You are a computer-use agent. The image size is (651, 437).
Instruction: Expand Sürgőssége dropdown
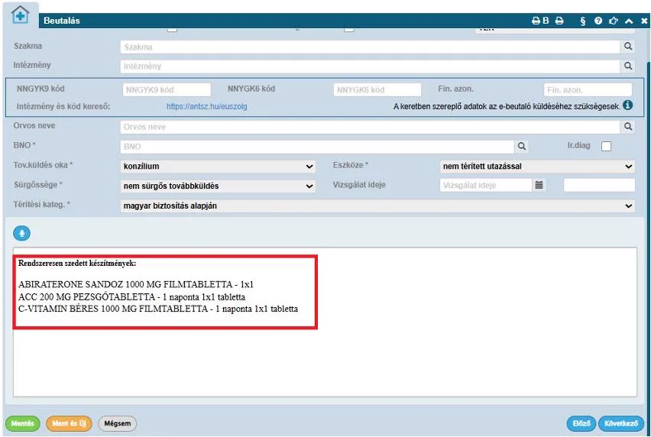[218, 186]
